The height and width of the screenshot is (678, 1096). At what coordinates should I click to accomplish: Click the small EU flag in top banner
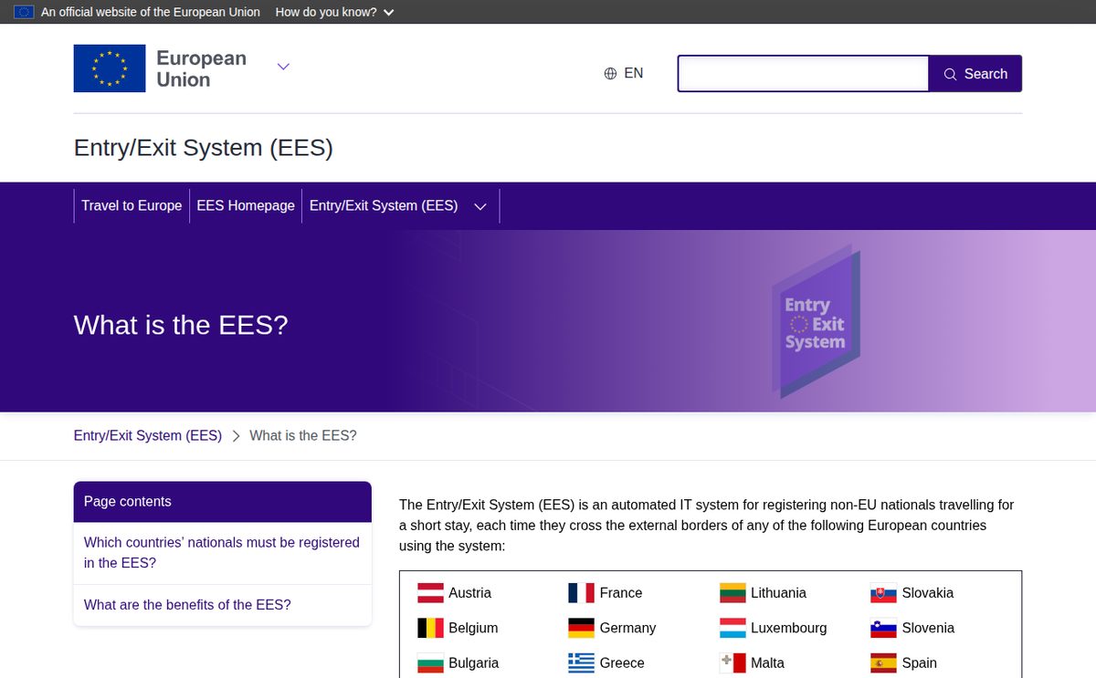[x=24, y=12]
